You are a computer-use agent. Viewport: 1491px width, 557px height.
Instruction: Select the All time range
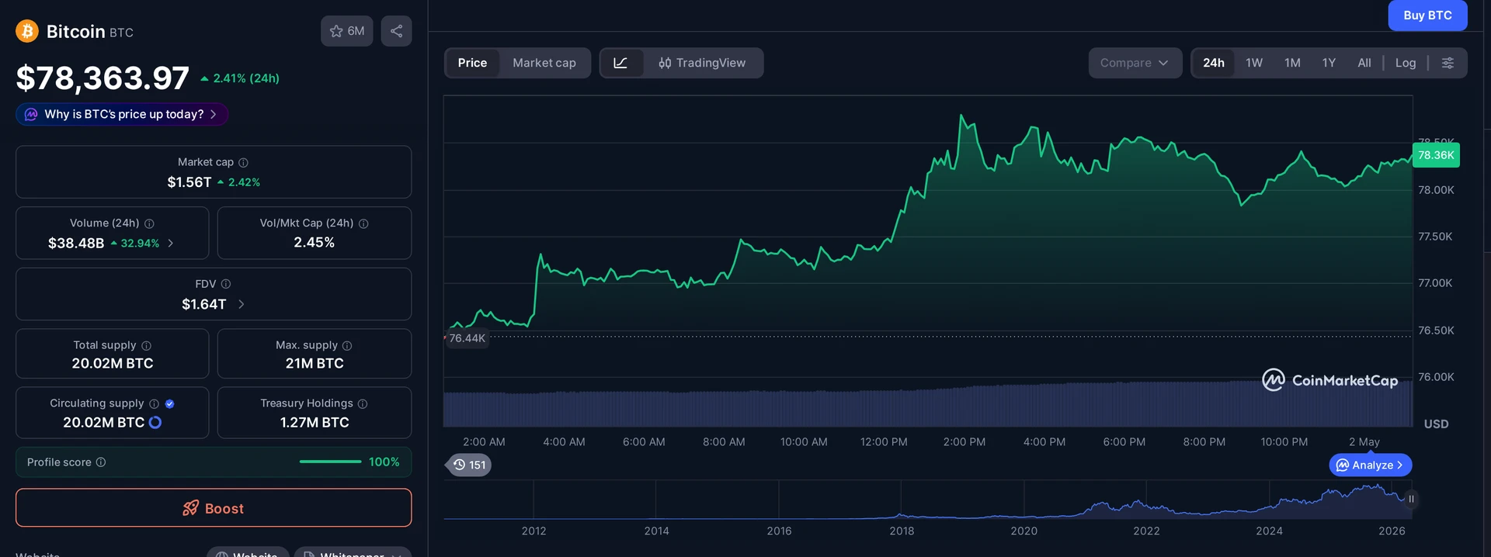click(x=1364, y=63)
